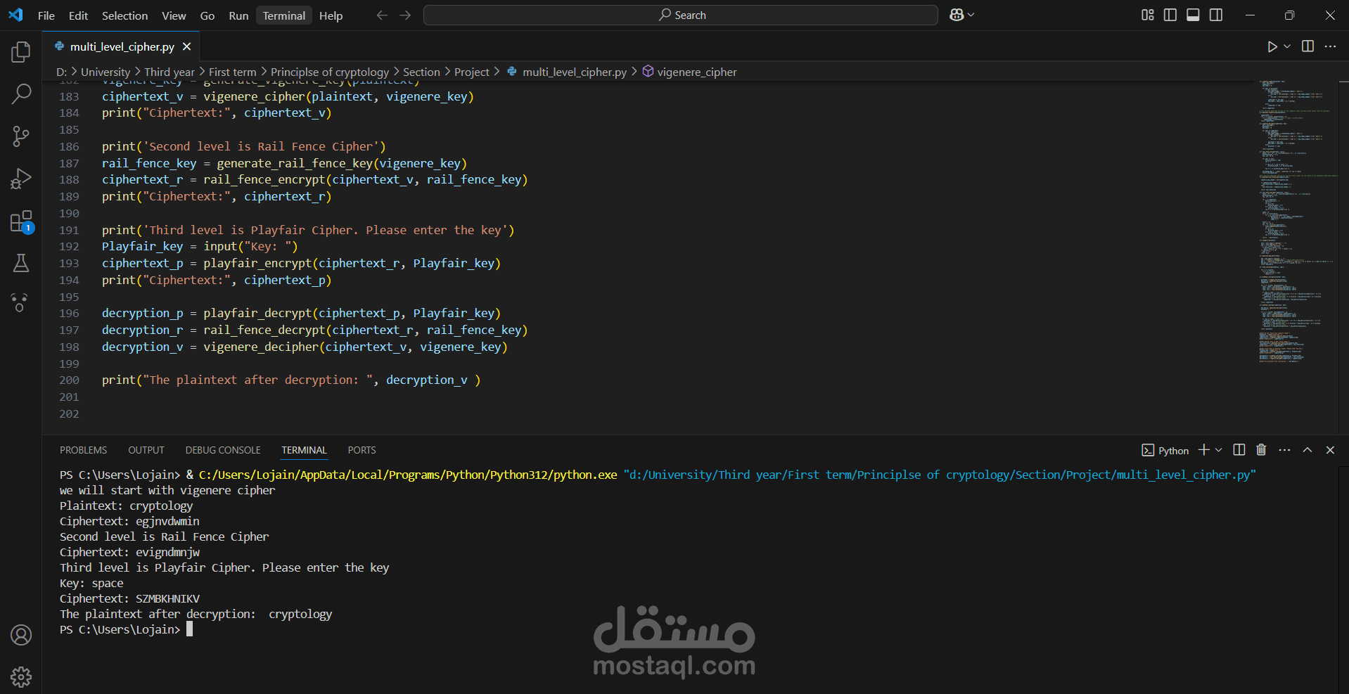Click the command center Search box

pos(681,15)
